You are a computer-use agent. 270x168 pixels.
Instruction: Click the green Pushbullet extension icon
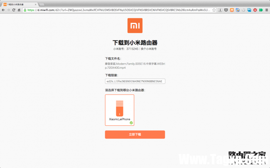[x=261, y=10]
